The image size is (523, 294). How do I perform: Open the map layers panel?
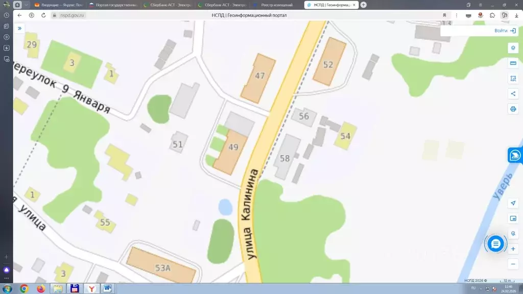click(x=513, y=48)
